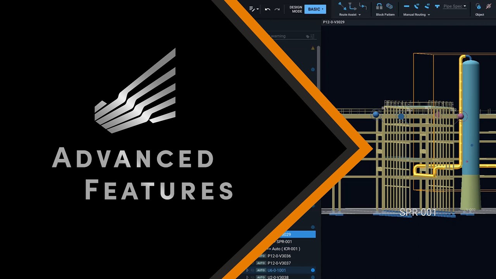Viewport: 496px width, 279px height.
Task: Select the P12-0-V3036 line
Action: [279, 256]
